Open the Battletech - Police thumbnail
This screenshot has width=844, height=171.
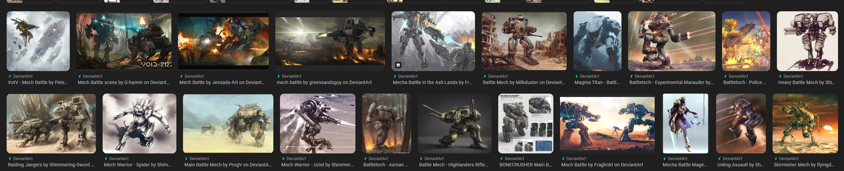coord(746,41)
